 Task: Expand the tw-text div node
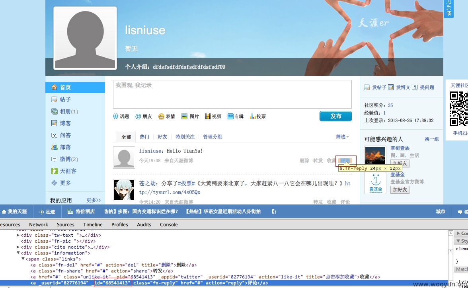(18, 235)
